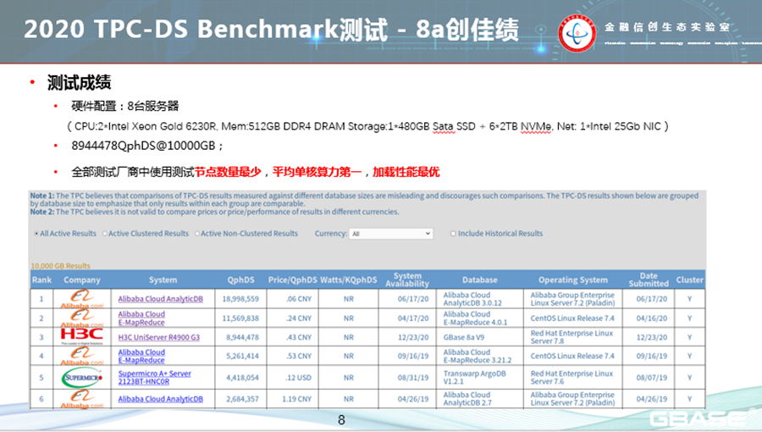Click the slide title 2020 TPC-DS Benchmark测试
The height and width of the screenshot is (432, 762).
tap(206, 29)
